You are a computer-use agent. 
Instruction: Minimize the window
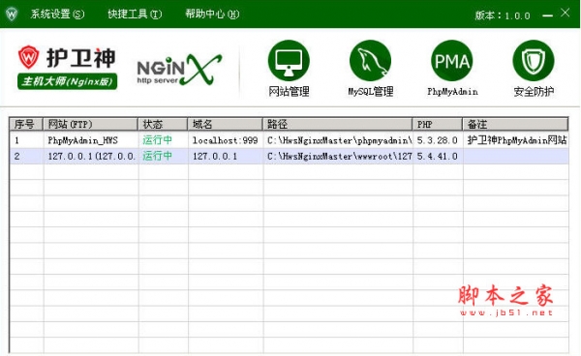[x=548, y=15]
